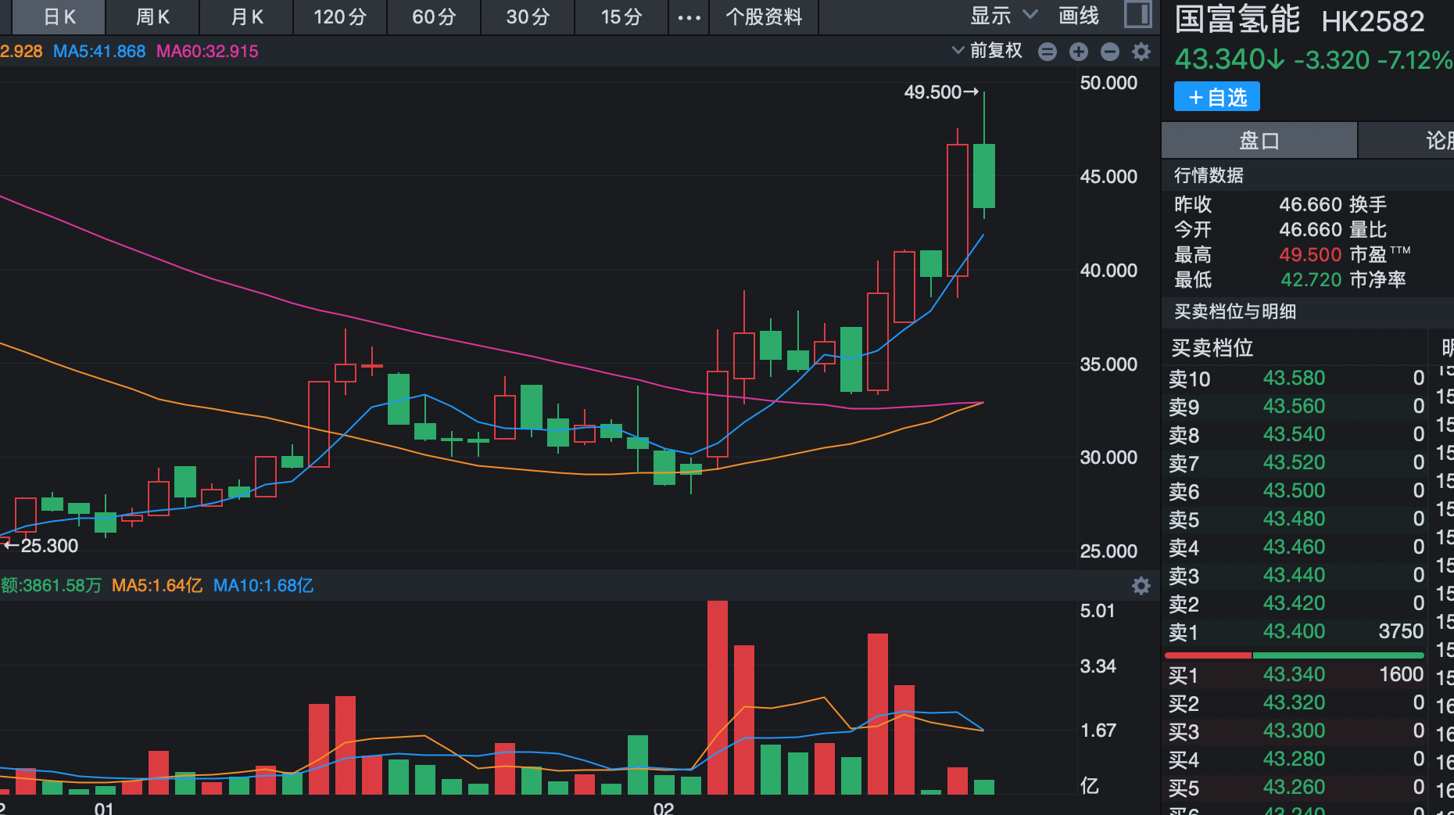
Task: Select the 盘口 order book tab
Action: pos(1259,141)
